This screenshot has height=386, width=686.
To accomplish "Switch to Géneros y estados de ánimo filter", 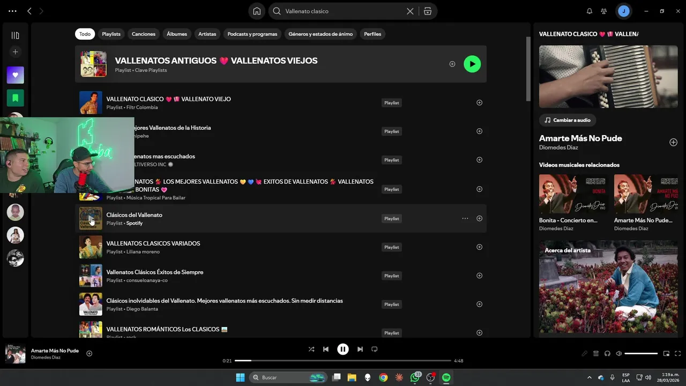I will 320,34.
